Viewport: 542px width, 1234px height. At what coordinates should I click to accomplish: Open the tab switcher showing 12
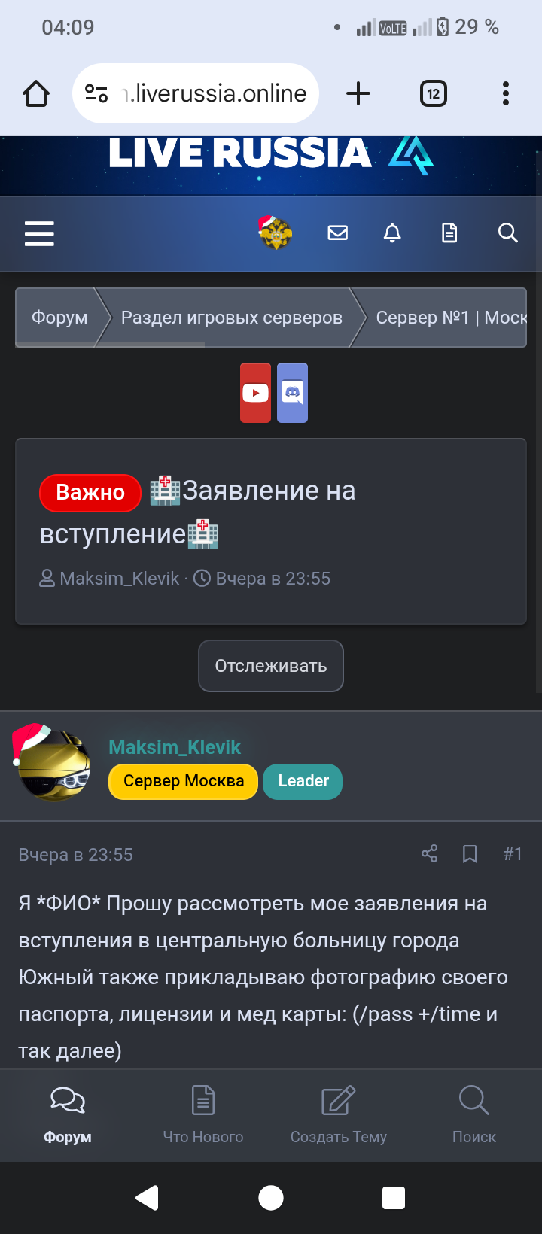click(434, 94)
